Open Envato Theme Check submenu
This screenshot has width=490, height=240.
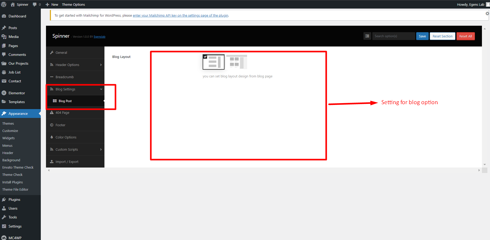pos(18,167)
